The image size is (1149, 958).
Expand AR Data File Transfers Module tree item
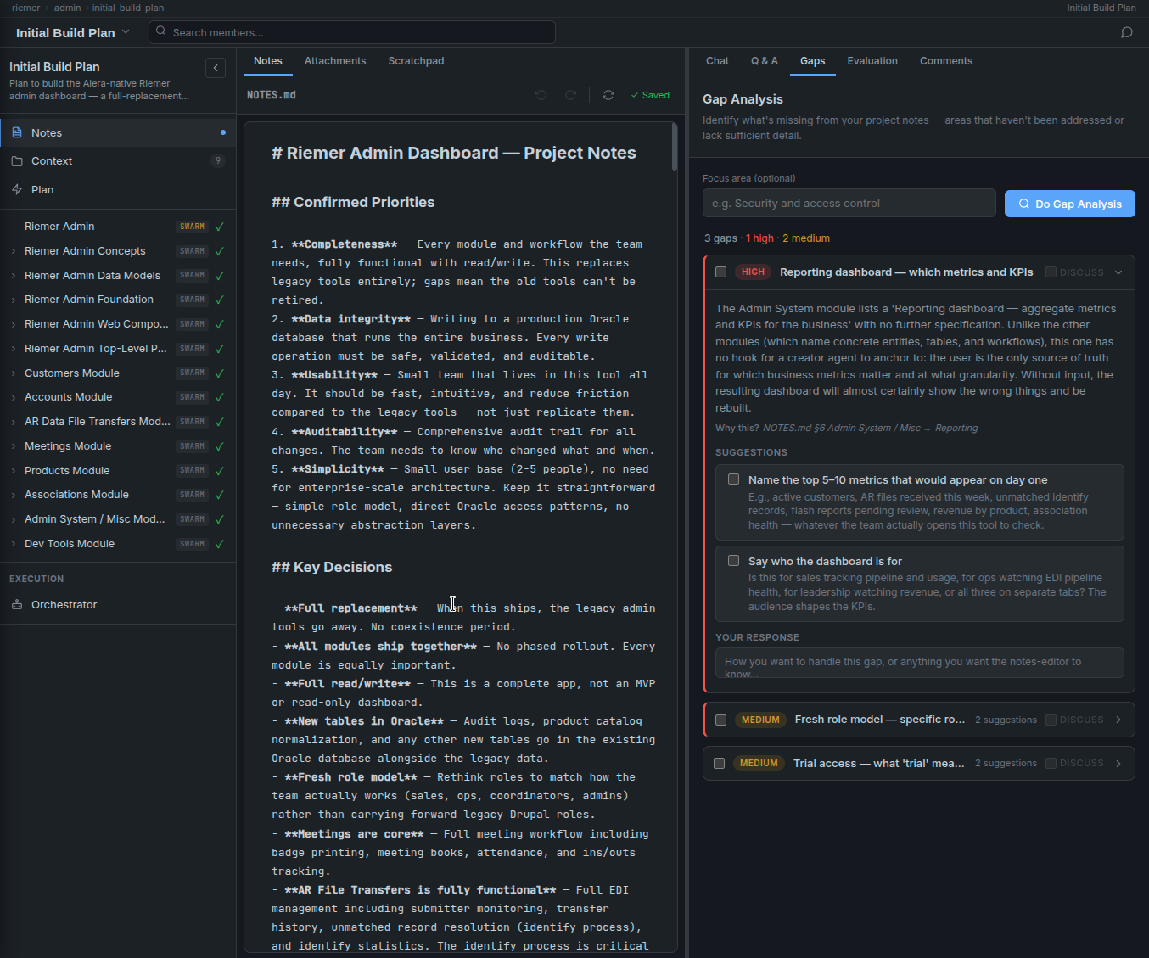(x=14, y=422)
